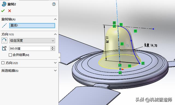
Task: Click the horizontal relation icon near the dashed line
Action: point(135,31)
